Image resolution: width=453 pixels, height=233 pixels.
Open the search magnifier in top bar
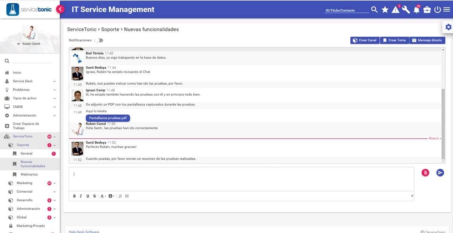(374, 10)
